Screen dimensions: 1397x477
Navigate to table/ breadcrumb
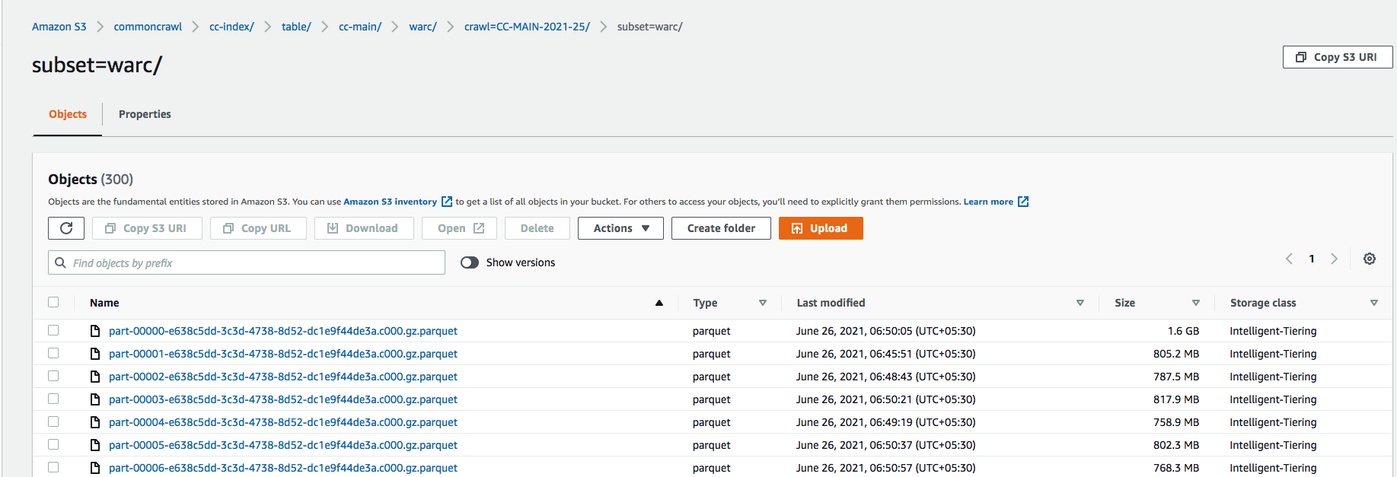pos(296,27)
